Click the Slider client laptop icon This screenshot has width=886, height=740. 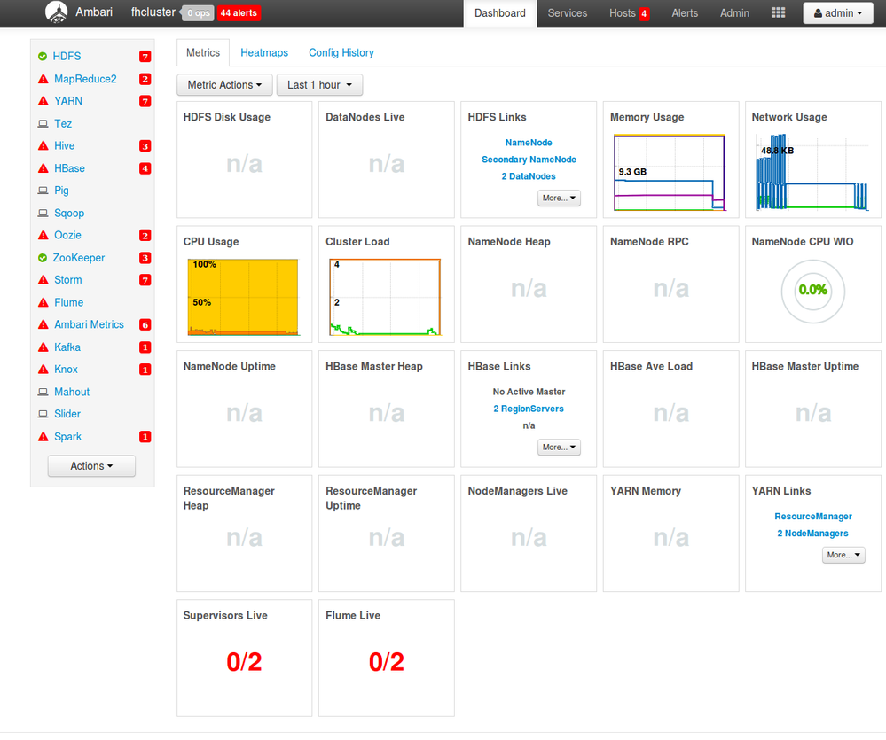pos(43,414)
